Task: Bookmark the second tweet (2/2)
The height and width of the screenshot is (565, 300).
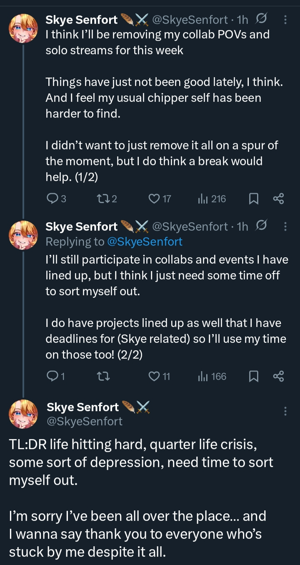Action: [x=252, y=377]
